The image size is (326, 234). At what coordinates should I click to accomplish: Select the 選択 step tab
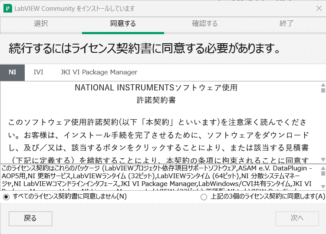click(x=41, y=23)
